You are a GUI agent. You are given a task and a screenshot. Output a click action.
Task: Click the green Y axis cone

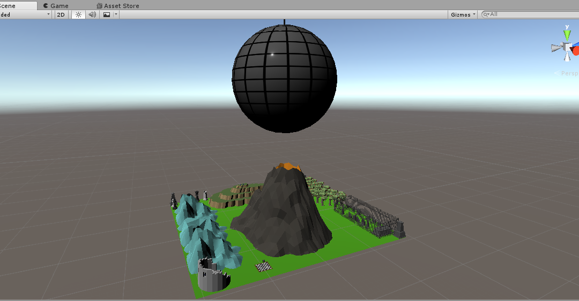(567, 35)
